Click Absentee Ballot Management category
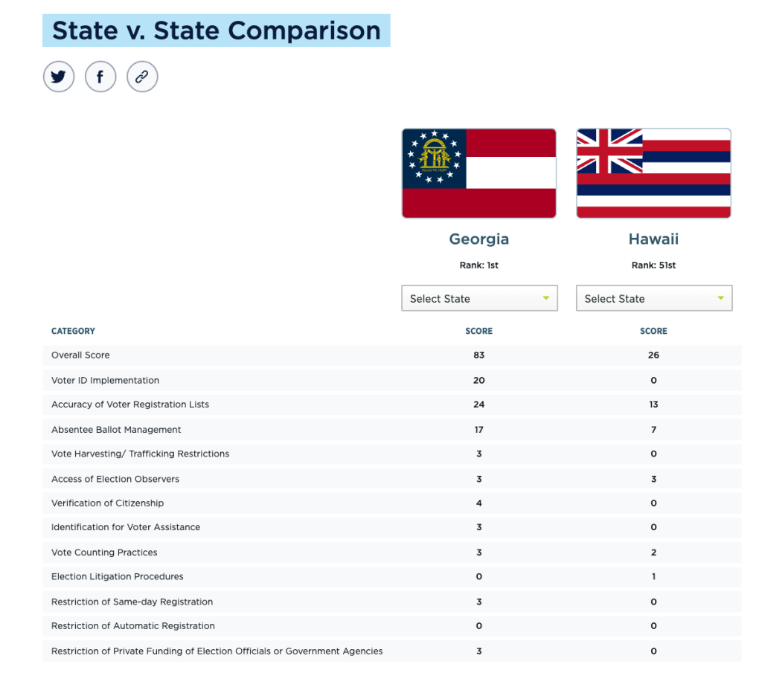 [116, 430]
